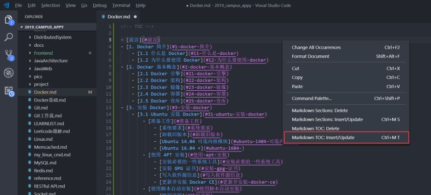Open the Help menu
431x195 pixels.
(140, 5)
